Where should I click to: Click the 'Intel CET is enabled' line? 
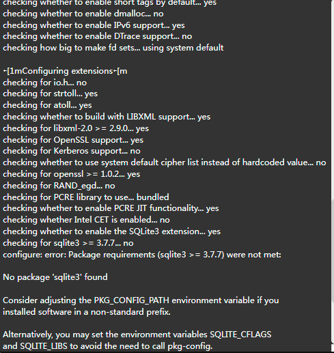(x=86, y=220)
